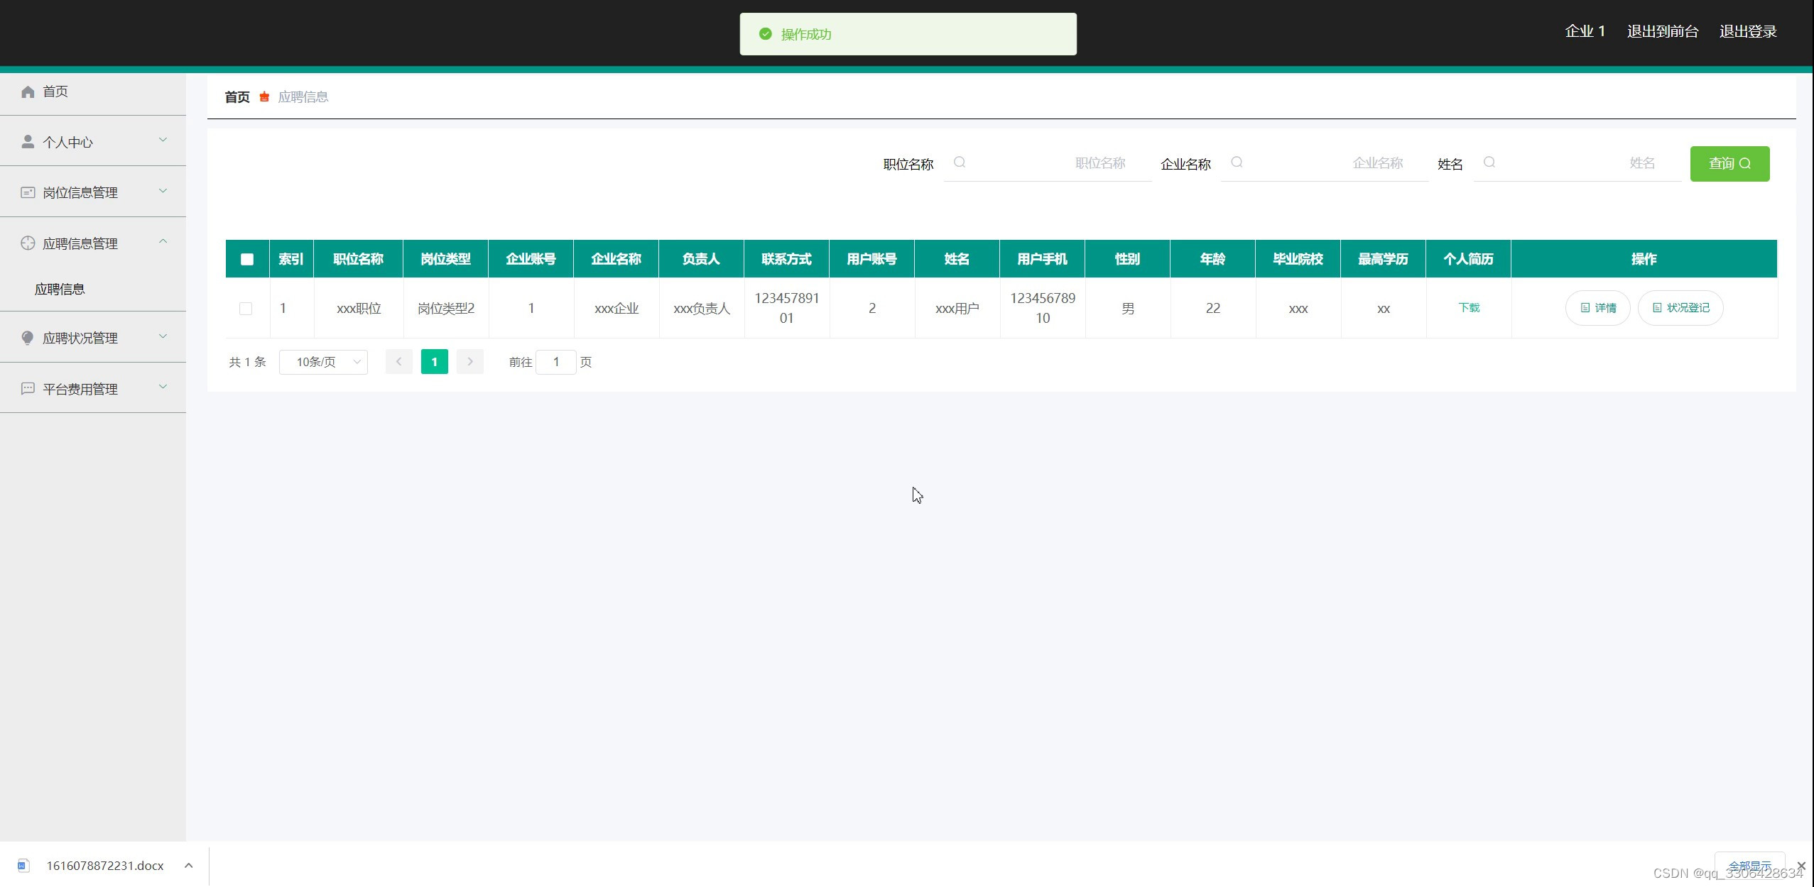The height and width of the screenshot is (887, 1814).
Task: Select 应聘信息 submenu item
Action: point(60,289)
